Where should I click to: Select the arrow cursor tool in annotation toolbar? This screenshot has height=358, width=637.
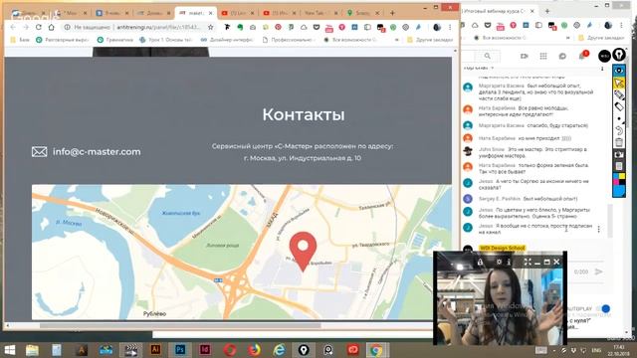tap(619, 83)
